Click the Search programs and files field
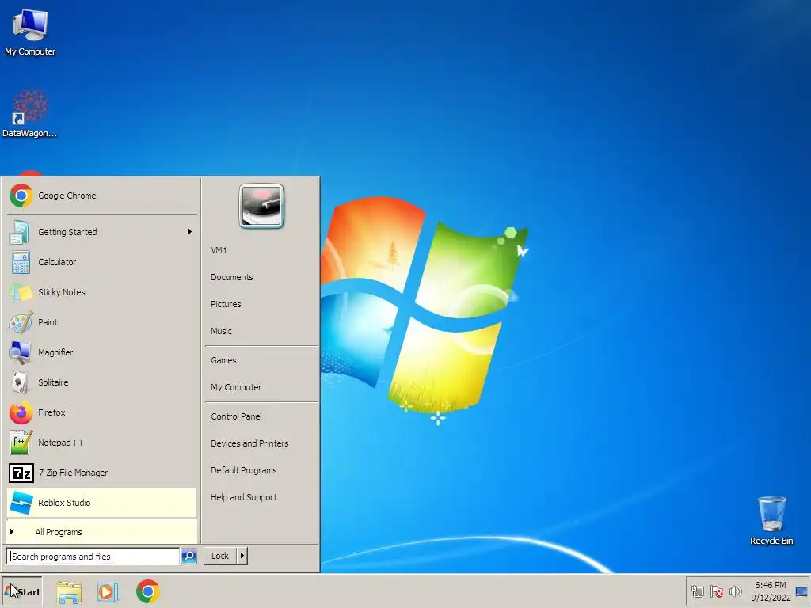The height and width of the screenshot is (608, 811). pyautogui.click(x=93, y=557)
